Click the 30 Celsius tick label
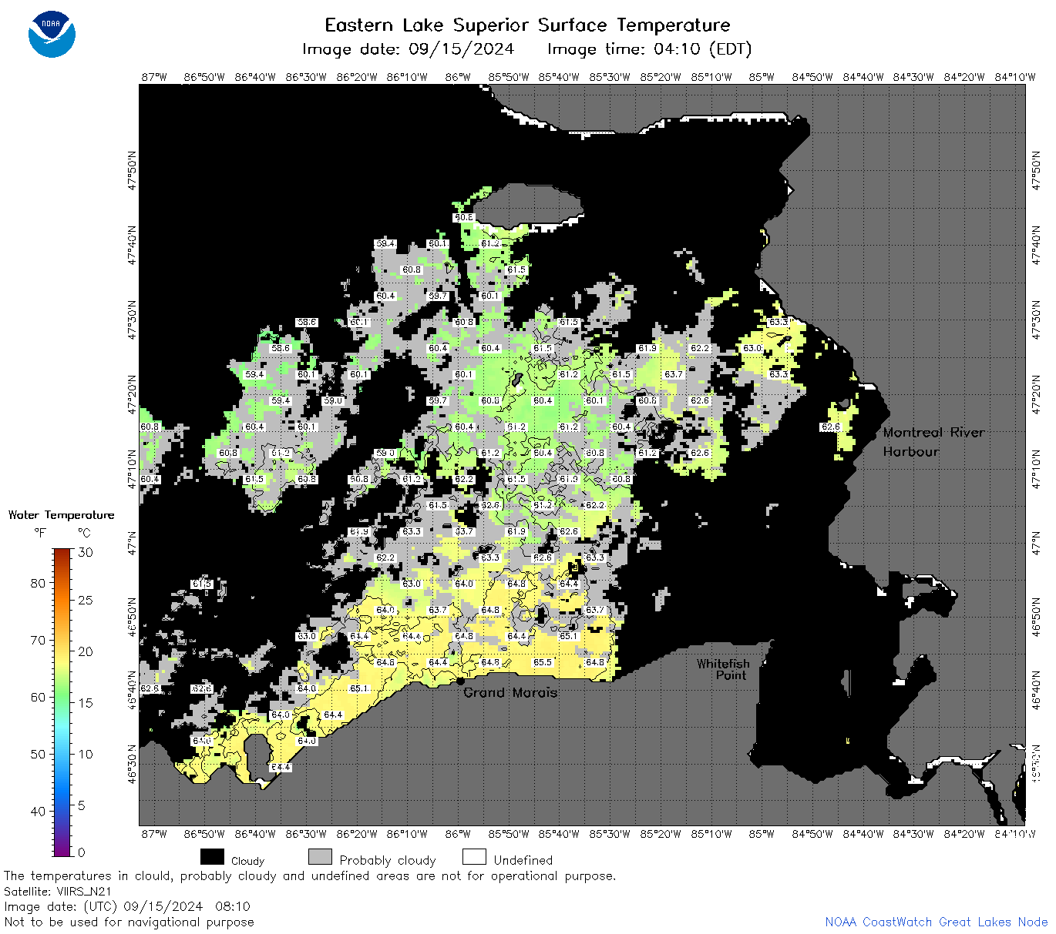Image resolution: width=1056 pixels, height=934 pixels. pyautogui.click(x=86, y=552)
